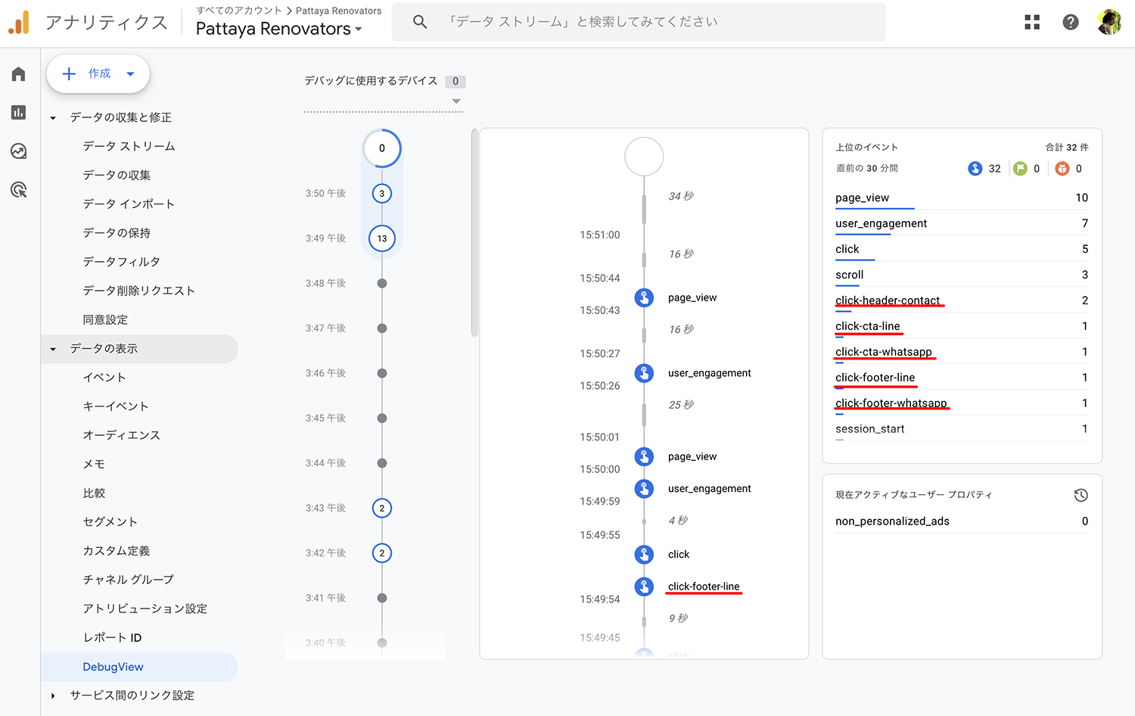Click the orange error events icon

point(1062,169)
